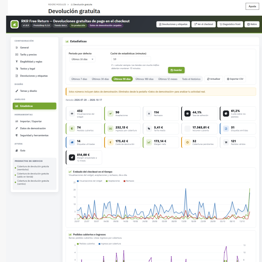Image resolution: width=262 pixels, height=262 pixels.
Task: Click rocket icon on Margen proyectado card
Action: [x=72, y=158]
